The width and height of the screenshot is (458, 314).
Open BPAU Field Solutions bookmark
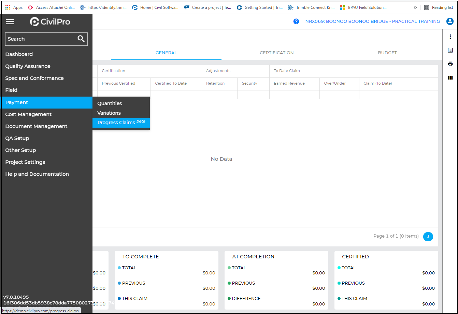pyautogui.click(x=363, y=8)
